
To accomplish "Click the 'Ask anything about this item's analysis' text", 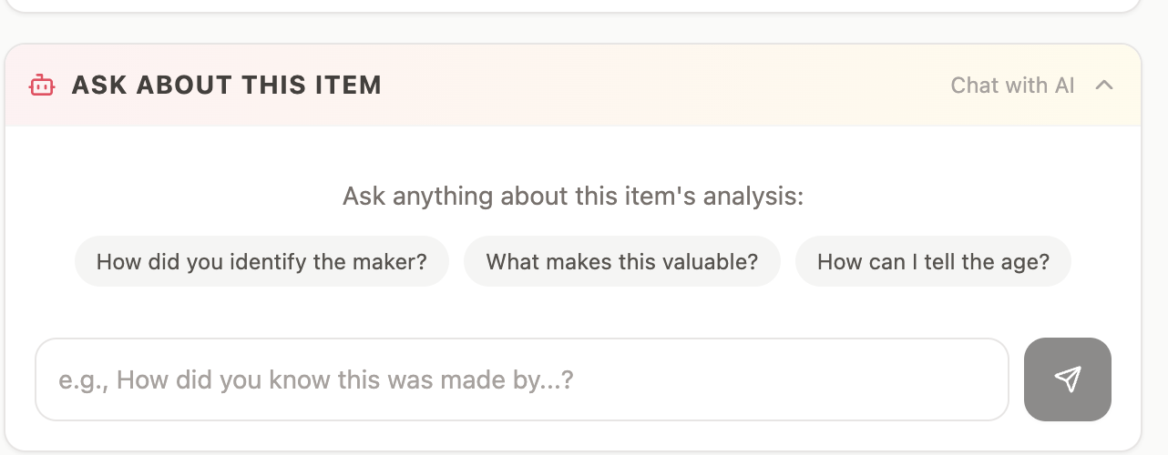I will [573, 197].
